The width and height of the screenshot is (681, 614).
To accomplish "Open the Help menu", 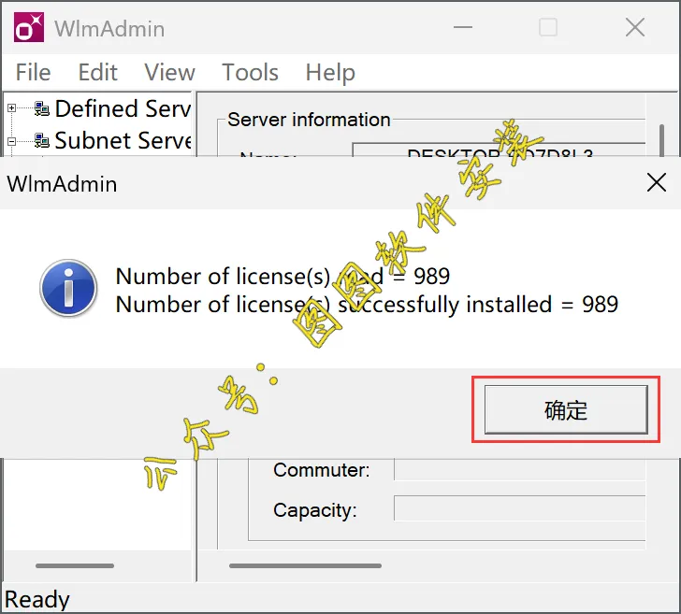I will (x=330, y=72).
